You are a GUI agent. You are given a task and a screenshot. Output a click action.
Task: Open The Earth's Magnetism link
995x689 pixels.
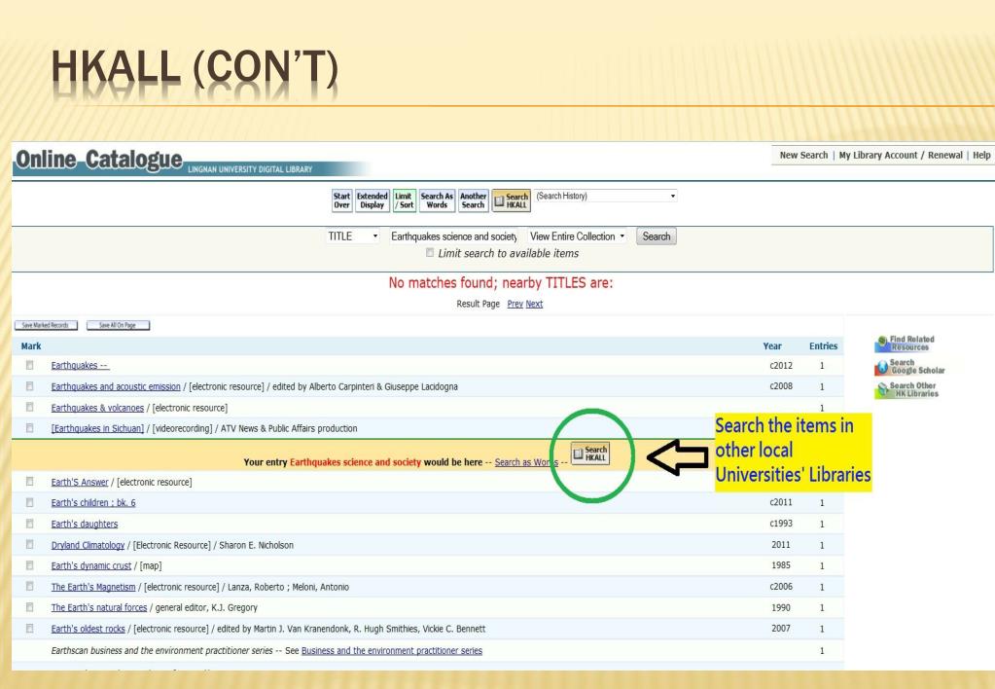(92, 587)
